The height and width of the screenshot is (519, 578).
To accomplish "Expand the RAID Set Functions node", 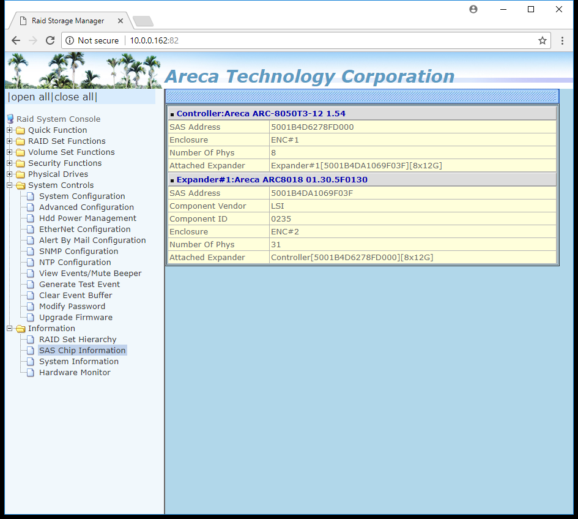I will (x=10, y=141).
